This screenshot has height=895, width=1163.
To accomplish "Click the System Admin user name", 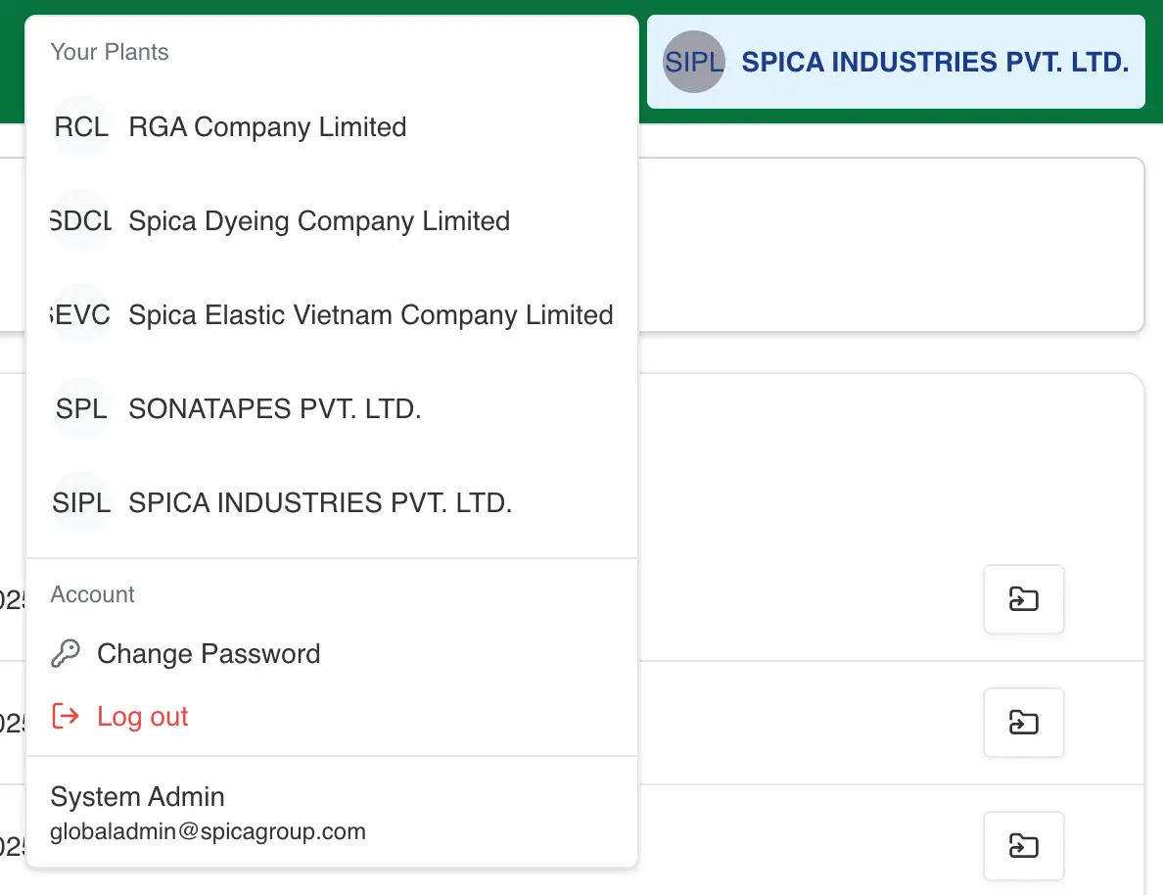I will [x=138, y=797].
